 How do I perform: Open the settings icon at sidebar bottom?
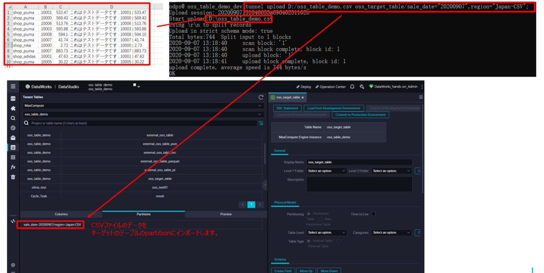coord(13,265)
